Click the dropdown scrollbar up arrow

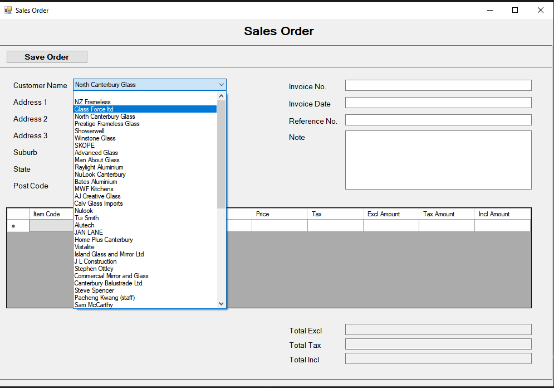(x=221, y=95)
